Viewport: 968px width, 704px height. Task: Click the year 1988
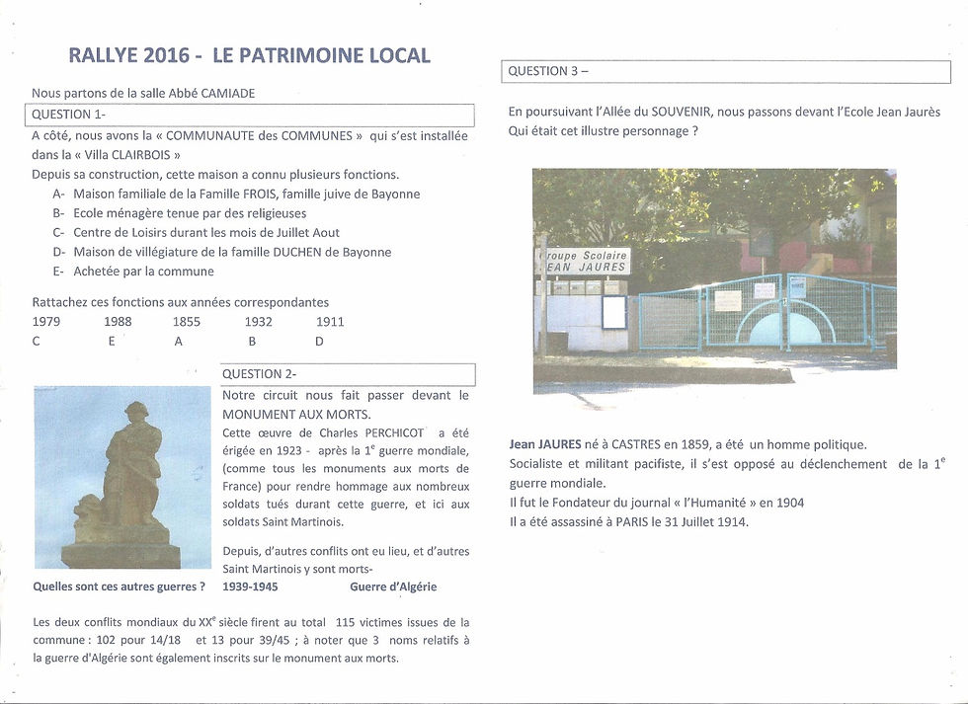coord(118,322)
